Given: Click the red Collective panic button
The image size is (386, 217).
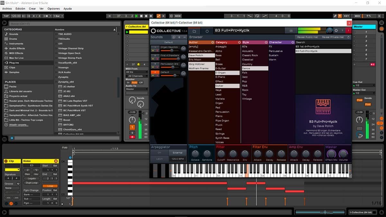Looking at the screenshot, I should pyautogui.click(x=349, y=31).
